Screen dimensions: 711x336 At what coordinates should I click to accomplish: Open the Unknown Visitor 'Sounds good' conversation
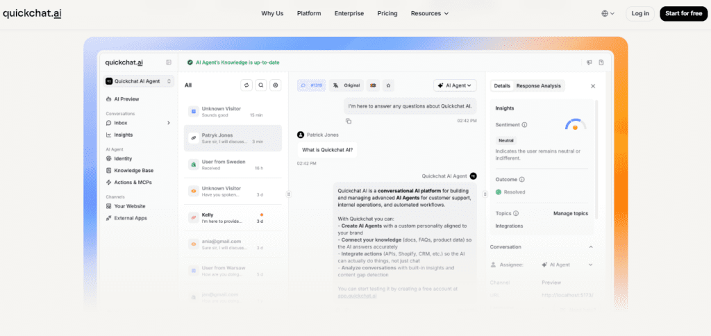pyautogui.click(x=233, y=112)
